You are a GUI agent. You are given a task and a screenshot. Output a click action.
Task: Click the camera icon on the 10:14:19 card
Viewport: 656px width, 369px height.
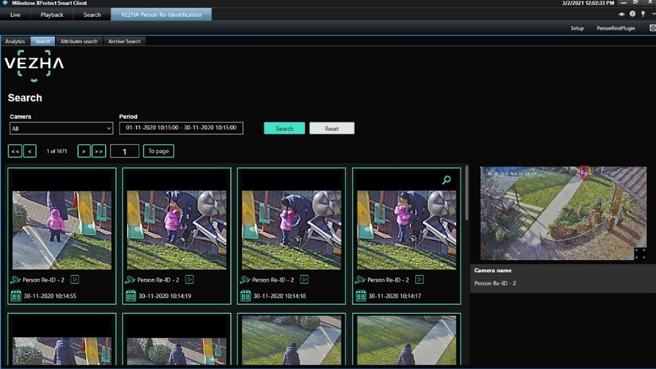[130, 280]
